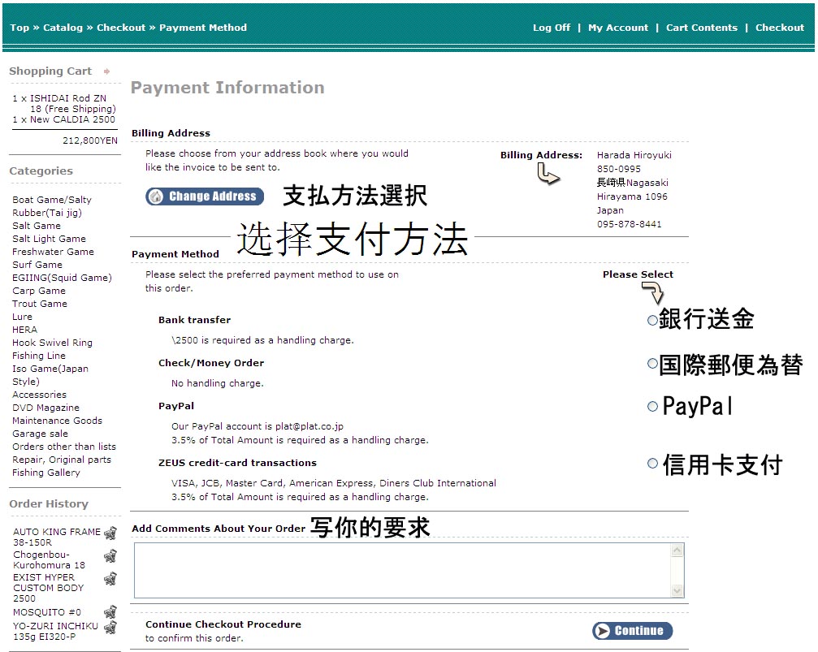Screen dimensions: 818x652
Task: Open the Checkout link in the header
Action: tap(780, 28)
